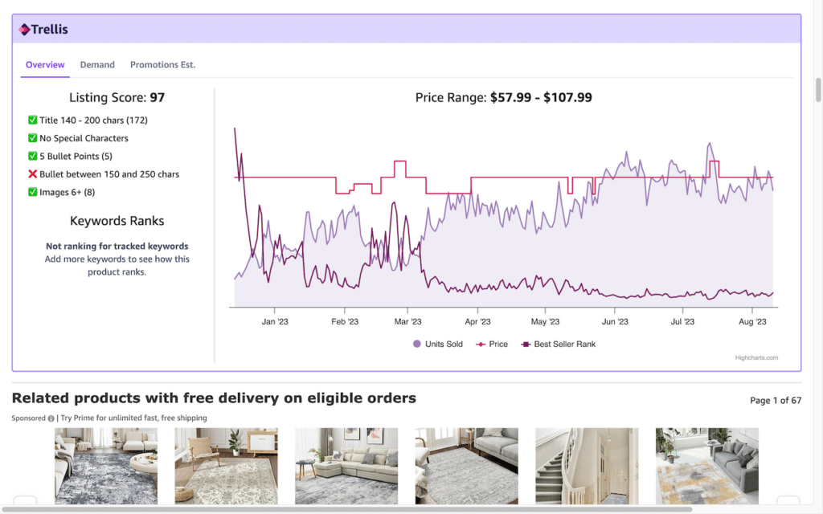This screenshot has width=823, height=514.
Task: Click the Trellis logo
Action: coord(43,30)
